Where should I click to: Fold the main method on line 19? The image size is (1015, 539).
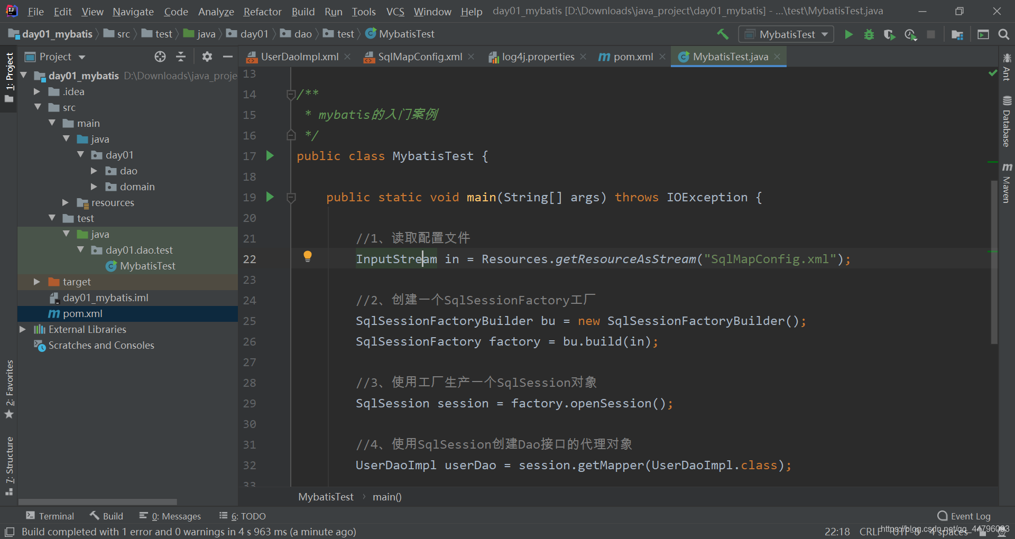click(x=291, y=197)
